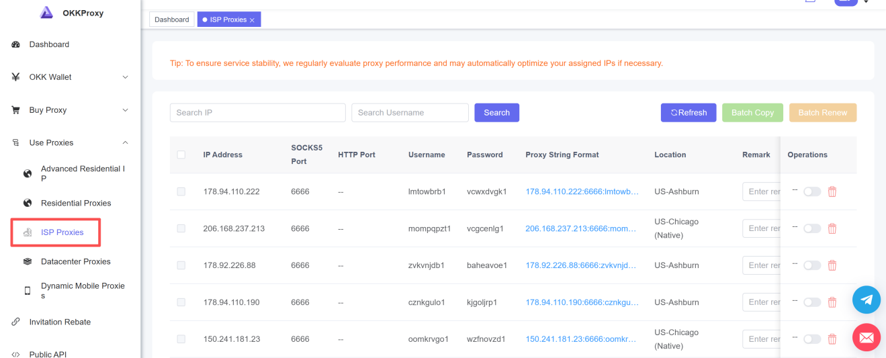Delete the 178.94.110.222 proxy row
Image resolution: width=886 pixels, height=358 pixels.
click(x=832, y=191)
